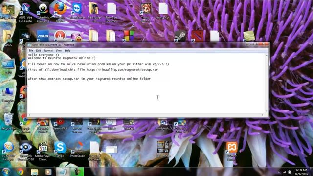The height and width of the screenshot is (176, 313).
Task: Open Windows Explorer from the taskbar
Action: point(34,172)
